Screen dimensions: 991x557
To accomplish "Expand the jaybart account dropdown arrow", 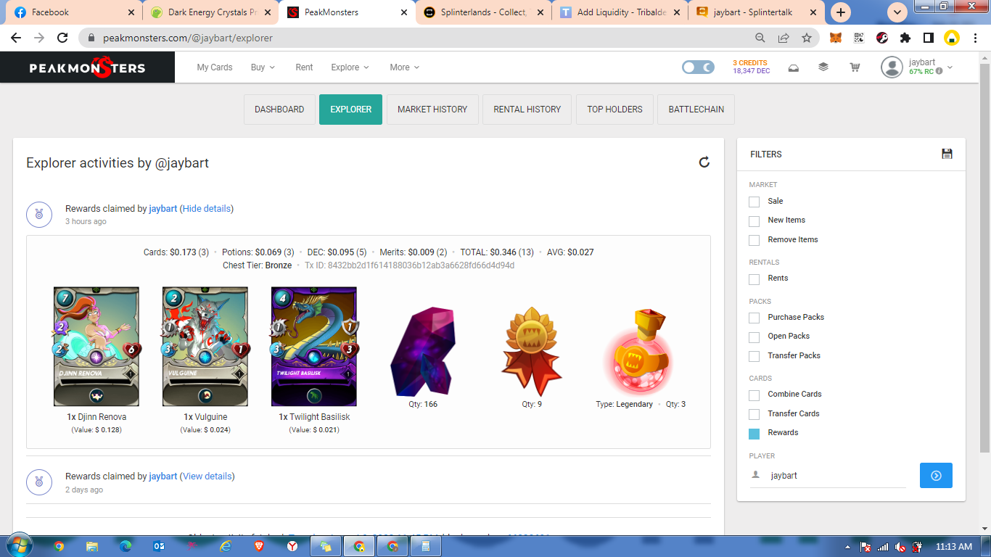I will (x=950, y=67).
